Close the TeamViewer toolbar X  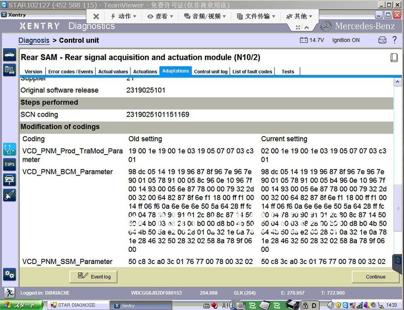pyautogui.click(x=96, y=17)
